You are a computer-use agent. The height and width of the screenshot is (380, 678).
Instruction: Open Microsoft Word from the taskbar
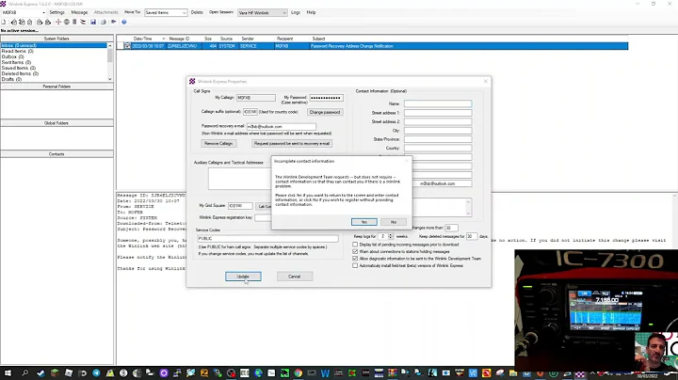[x=325, y=373]
